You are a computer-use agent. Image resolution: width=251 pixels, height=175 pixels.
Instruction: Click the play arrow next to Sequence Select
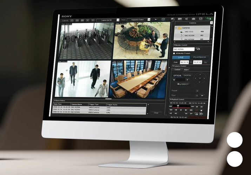(156, 19)
